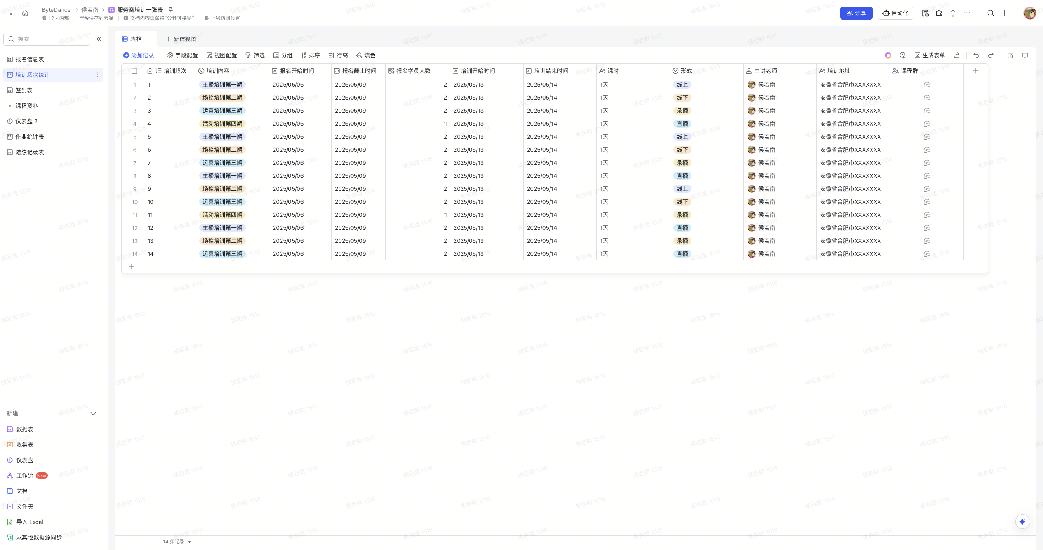Click the blue 分享 button
Viewport: 1043px width, 550px height.
coord(856,13)
